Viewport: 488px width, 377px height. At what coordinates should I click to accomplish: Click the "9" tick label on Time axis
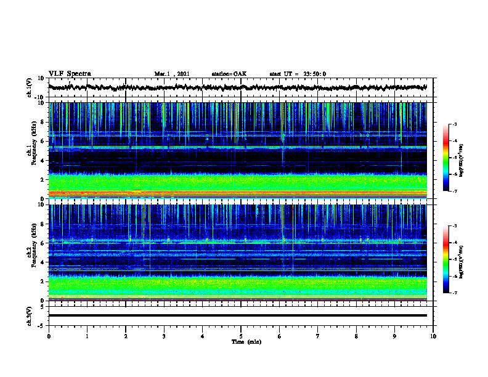pyautogui.click(x=394, y=336)
